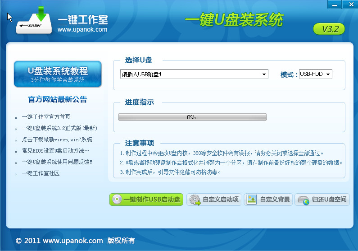Click the 选择U盘 section label
This screenshot has width=358, height=251.
tap(139, 60)
